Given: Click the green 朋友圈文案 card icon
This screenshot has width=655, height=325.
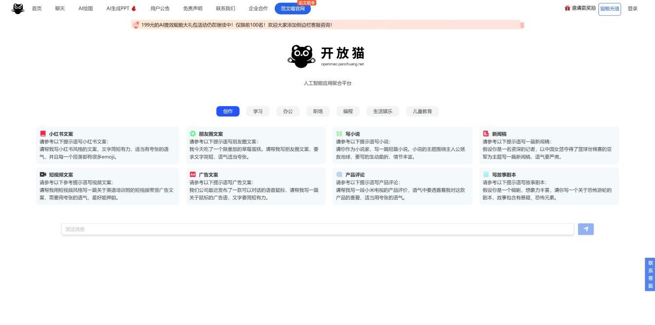Looking at the screenshot, I should (193, 134).
